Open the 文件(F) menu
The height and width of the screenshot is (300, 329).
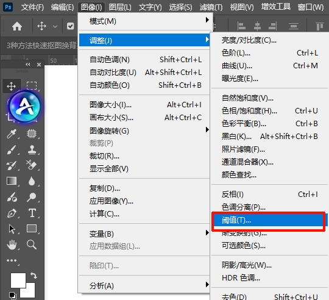(x=32, y=7)
